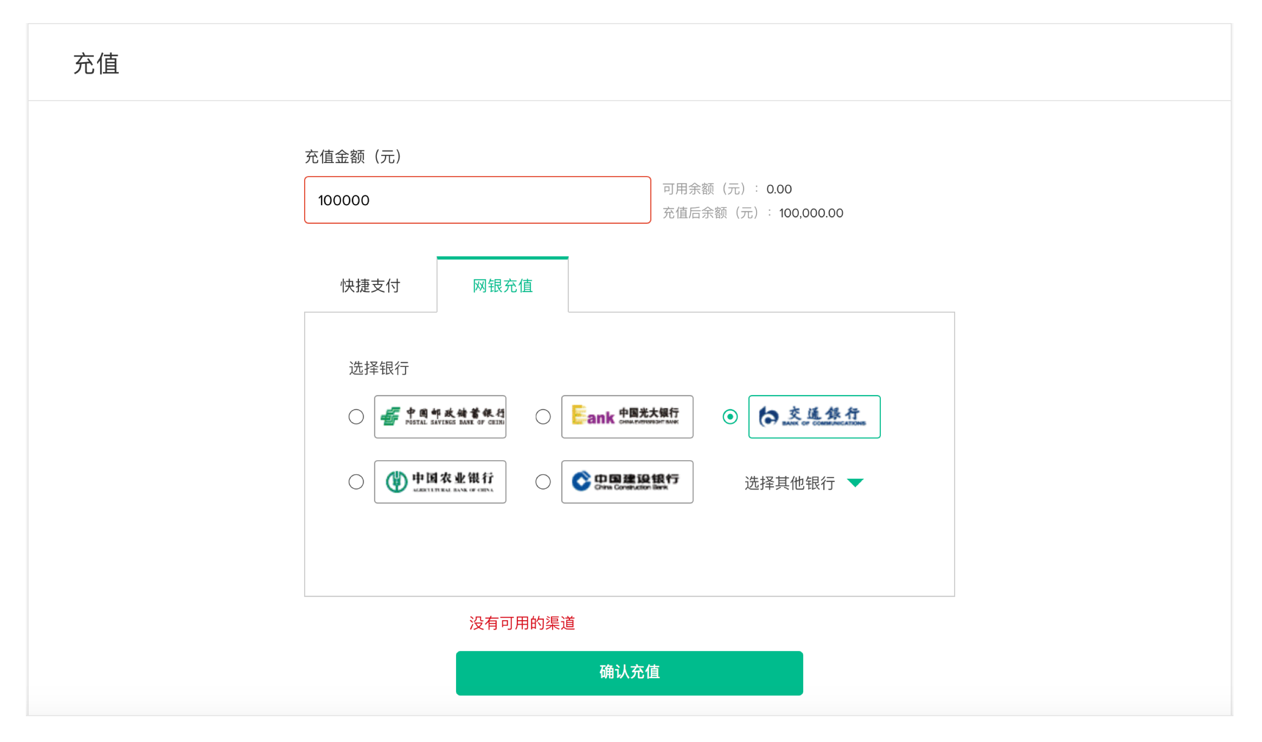
Task: Click the Agricultural Bank of China logo
Action: pyautogui.click(x=440, y=482)
